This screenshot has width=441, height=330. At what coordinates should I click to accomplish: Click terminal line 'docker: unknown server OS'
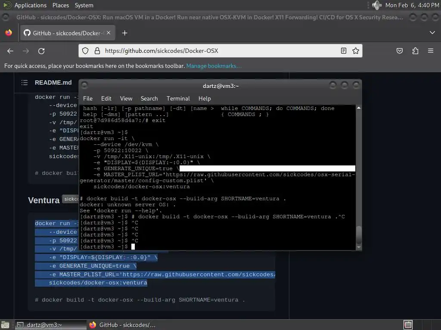[x=127, y=205]
